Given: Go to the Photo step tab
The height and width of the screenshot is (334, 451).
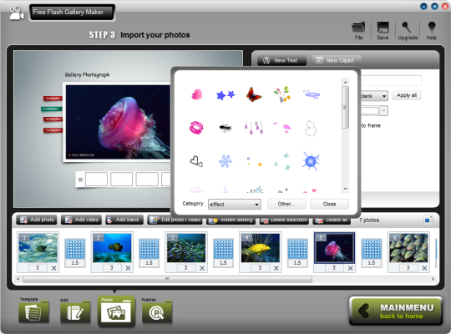Looking at the screenshot, I should pos(116,311).
